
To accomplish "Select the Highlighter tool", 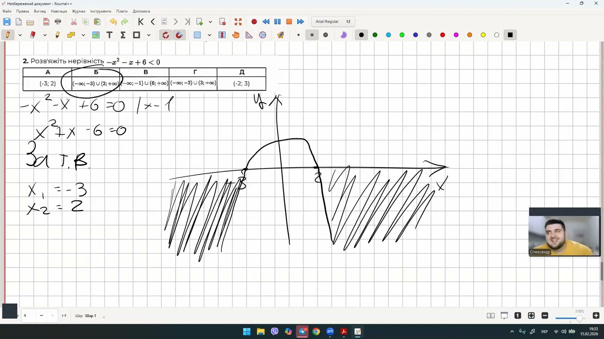I will pos(58,35).
